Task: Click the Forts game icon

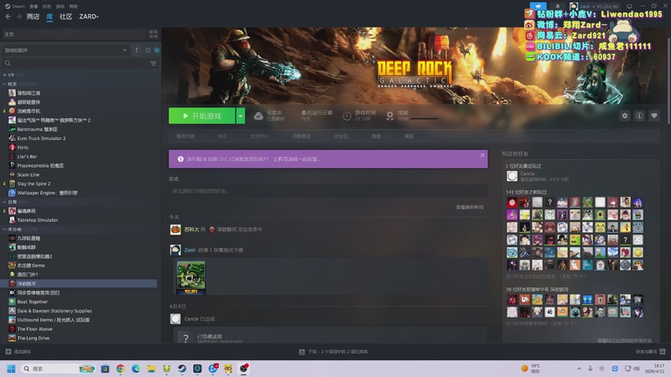Action: [x=12, y=147]
